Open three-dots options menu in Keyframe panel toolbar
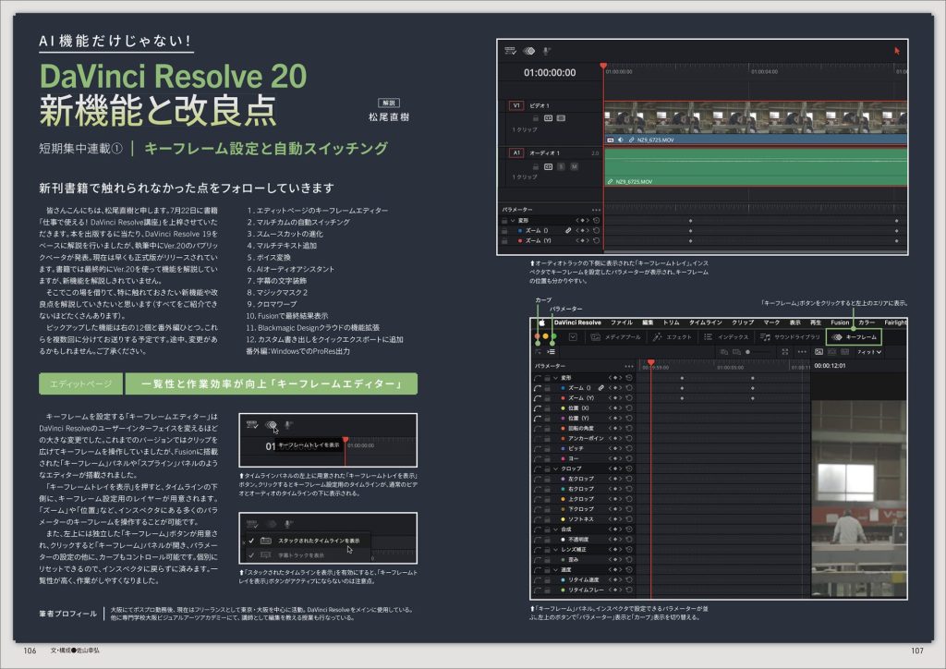946x669 pixels. pos(802,352)
